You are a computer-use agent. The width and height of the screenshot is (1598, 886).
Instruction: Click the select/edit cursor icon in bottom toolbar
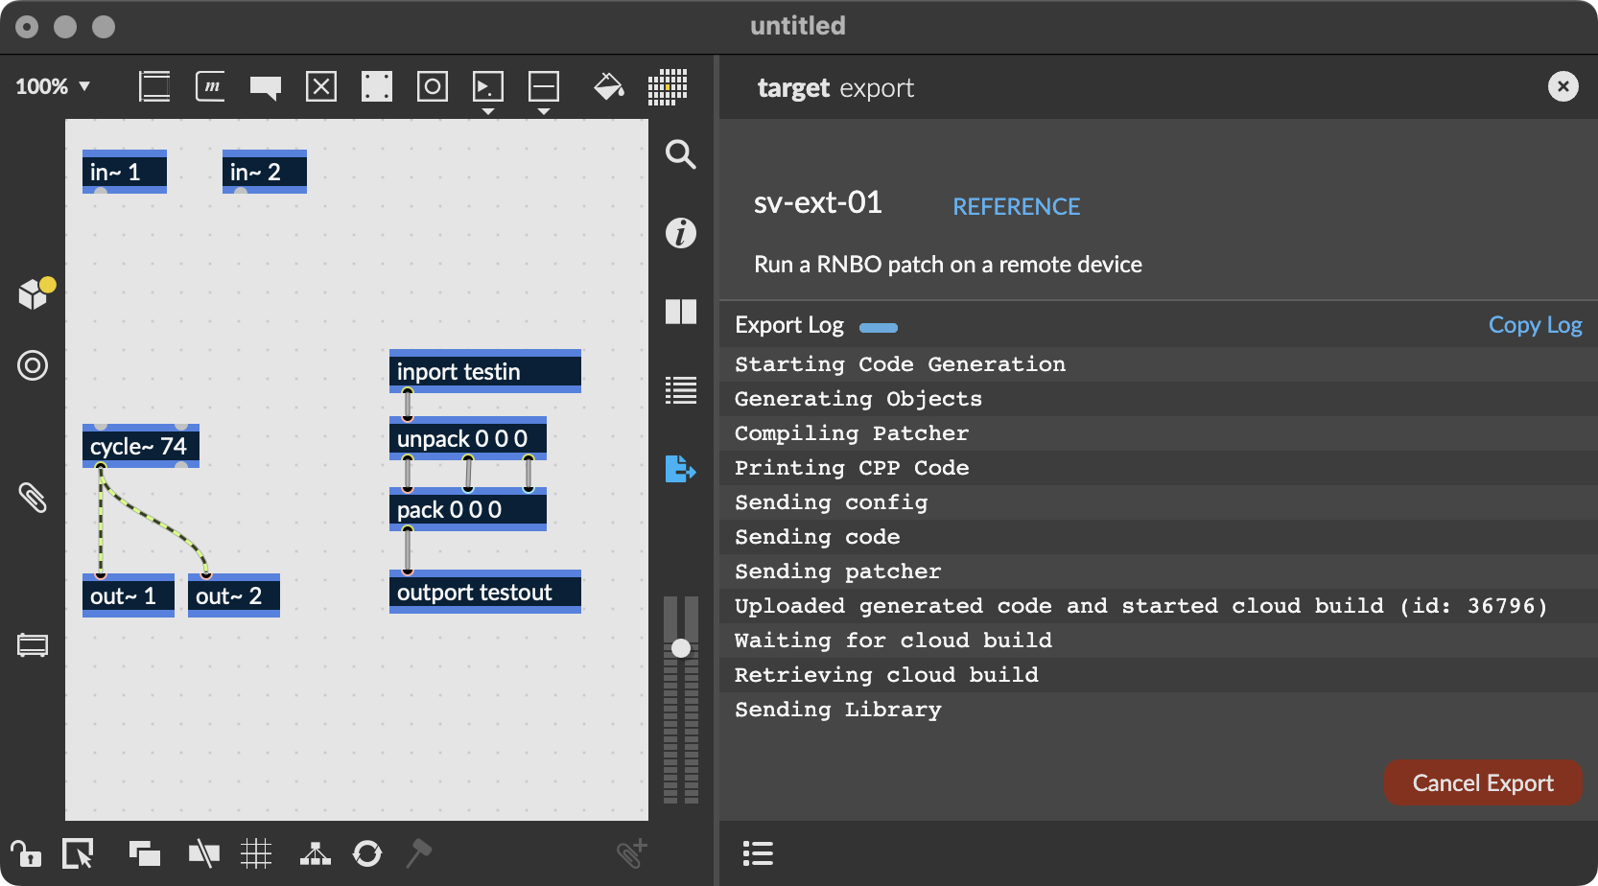(78, 853)
